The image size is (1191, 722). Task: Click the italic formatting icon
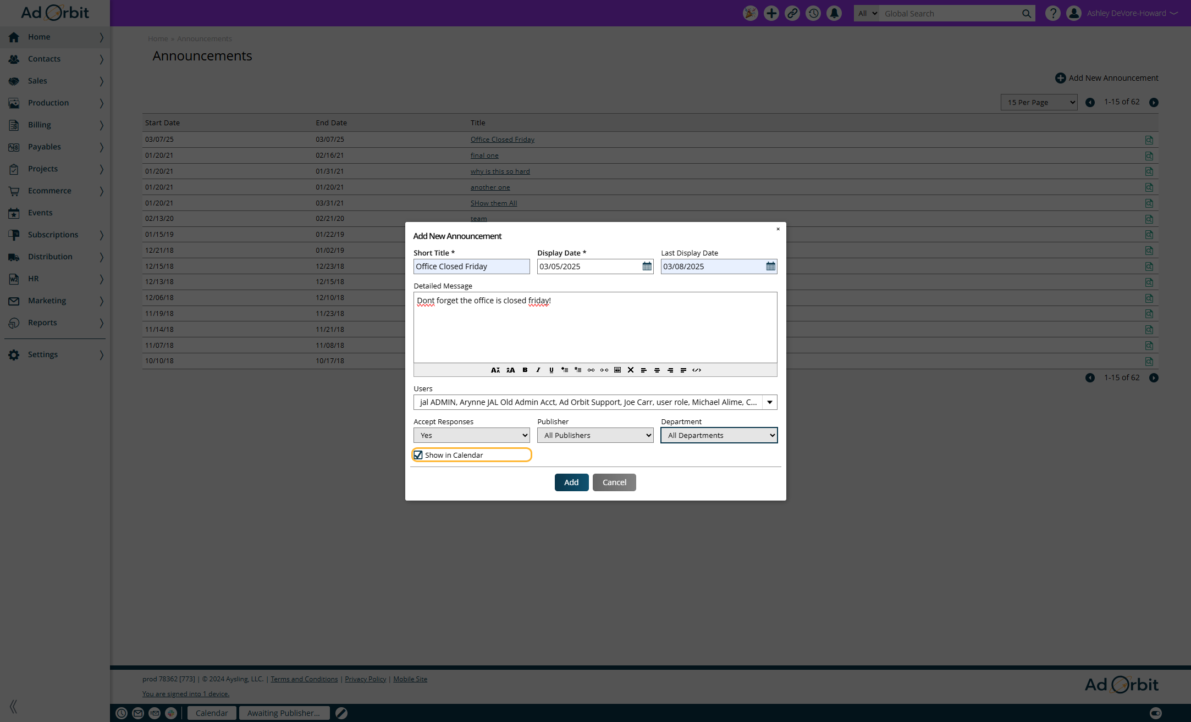pos(538,370)
